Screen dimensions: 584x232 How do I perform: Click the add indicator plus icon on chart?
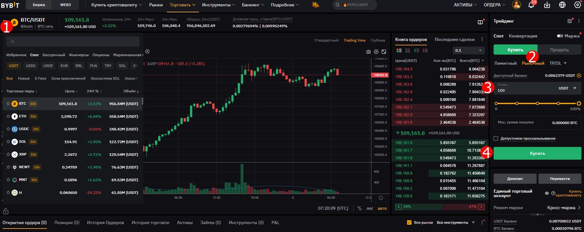coord(147,51)
